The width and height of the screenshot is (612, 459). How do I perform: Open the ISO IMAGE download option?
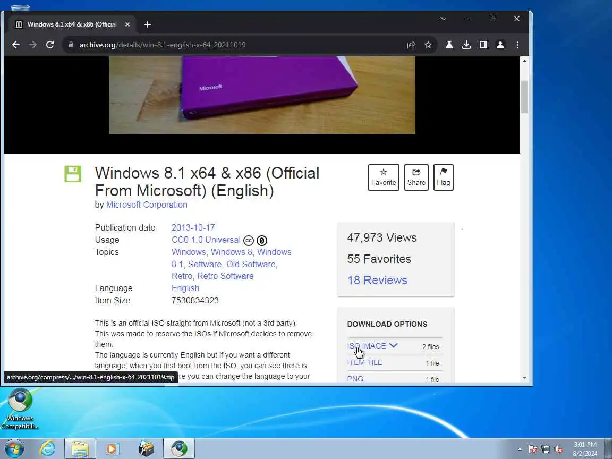pos(367,346)
